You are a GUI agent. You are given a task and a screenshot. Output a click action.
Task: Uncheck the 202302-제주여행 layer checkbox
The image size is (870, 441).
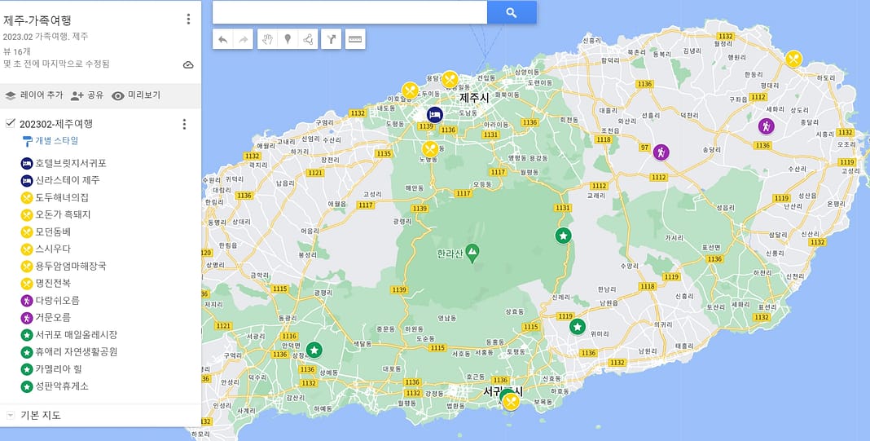pyautogui.click(x=10, y=124)
